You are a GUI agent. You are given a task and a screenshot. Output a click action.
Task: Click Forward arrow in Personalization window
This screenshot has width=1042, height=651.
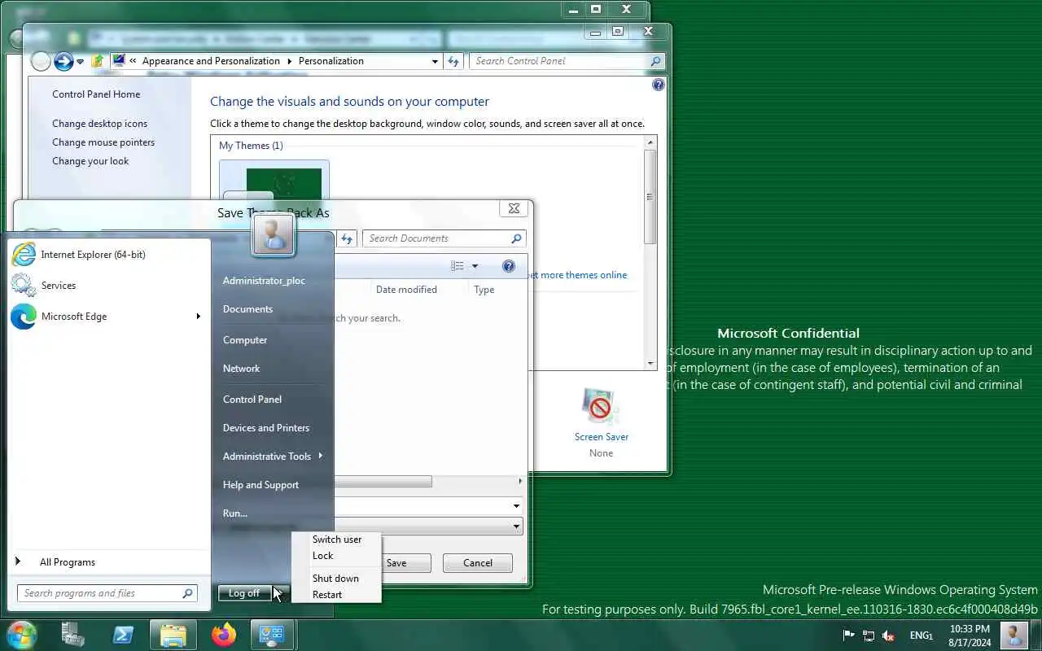tap(63, 61)
